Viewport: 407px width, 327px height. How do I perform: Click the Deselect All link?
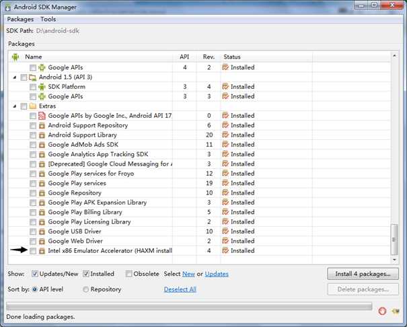(x=180, y=289)
